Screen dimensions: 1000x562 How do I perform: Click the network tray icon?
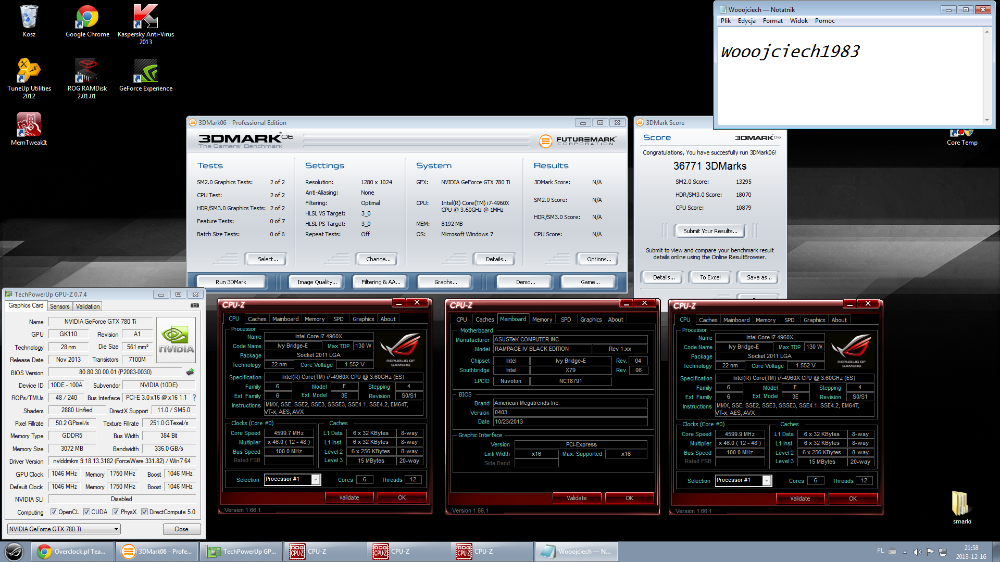click(942, 552)
